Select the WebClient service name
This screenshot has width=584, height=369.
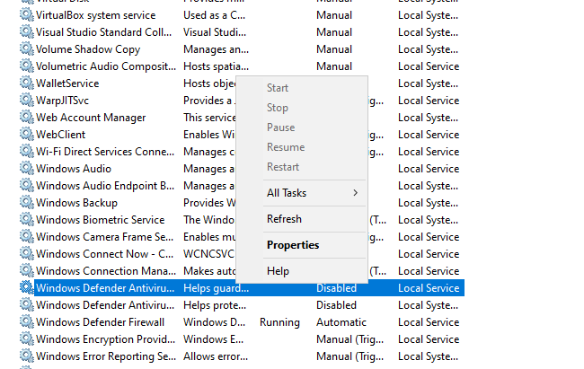click(61, 135)
